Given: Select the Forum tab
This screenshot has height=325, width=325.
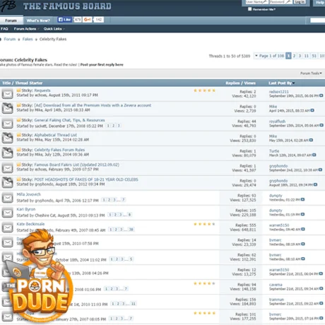Looking at the screenshot, I should point(11,20).
